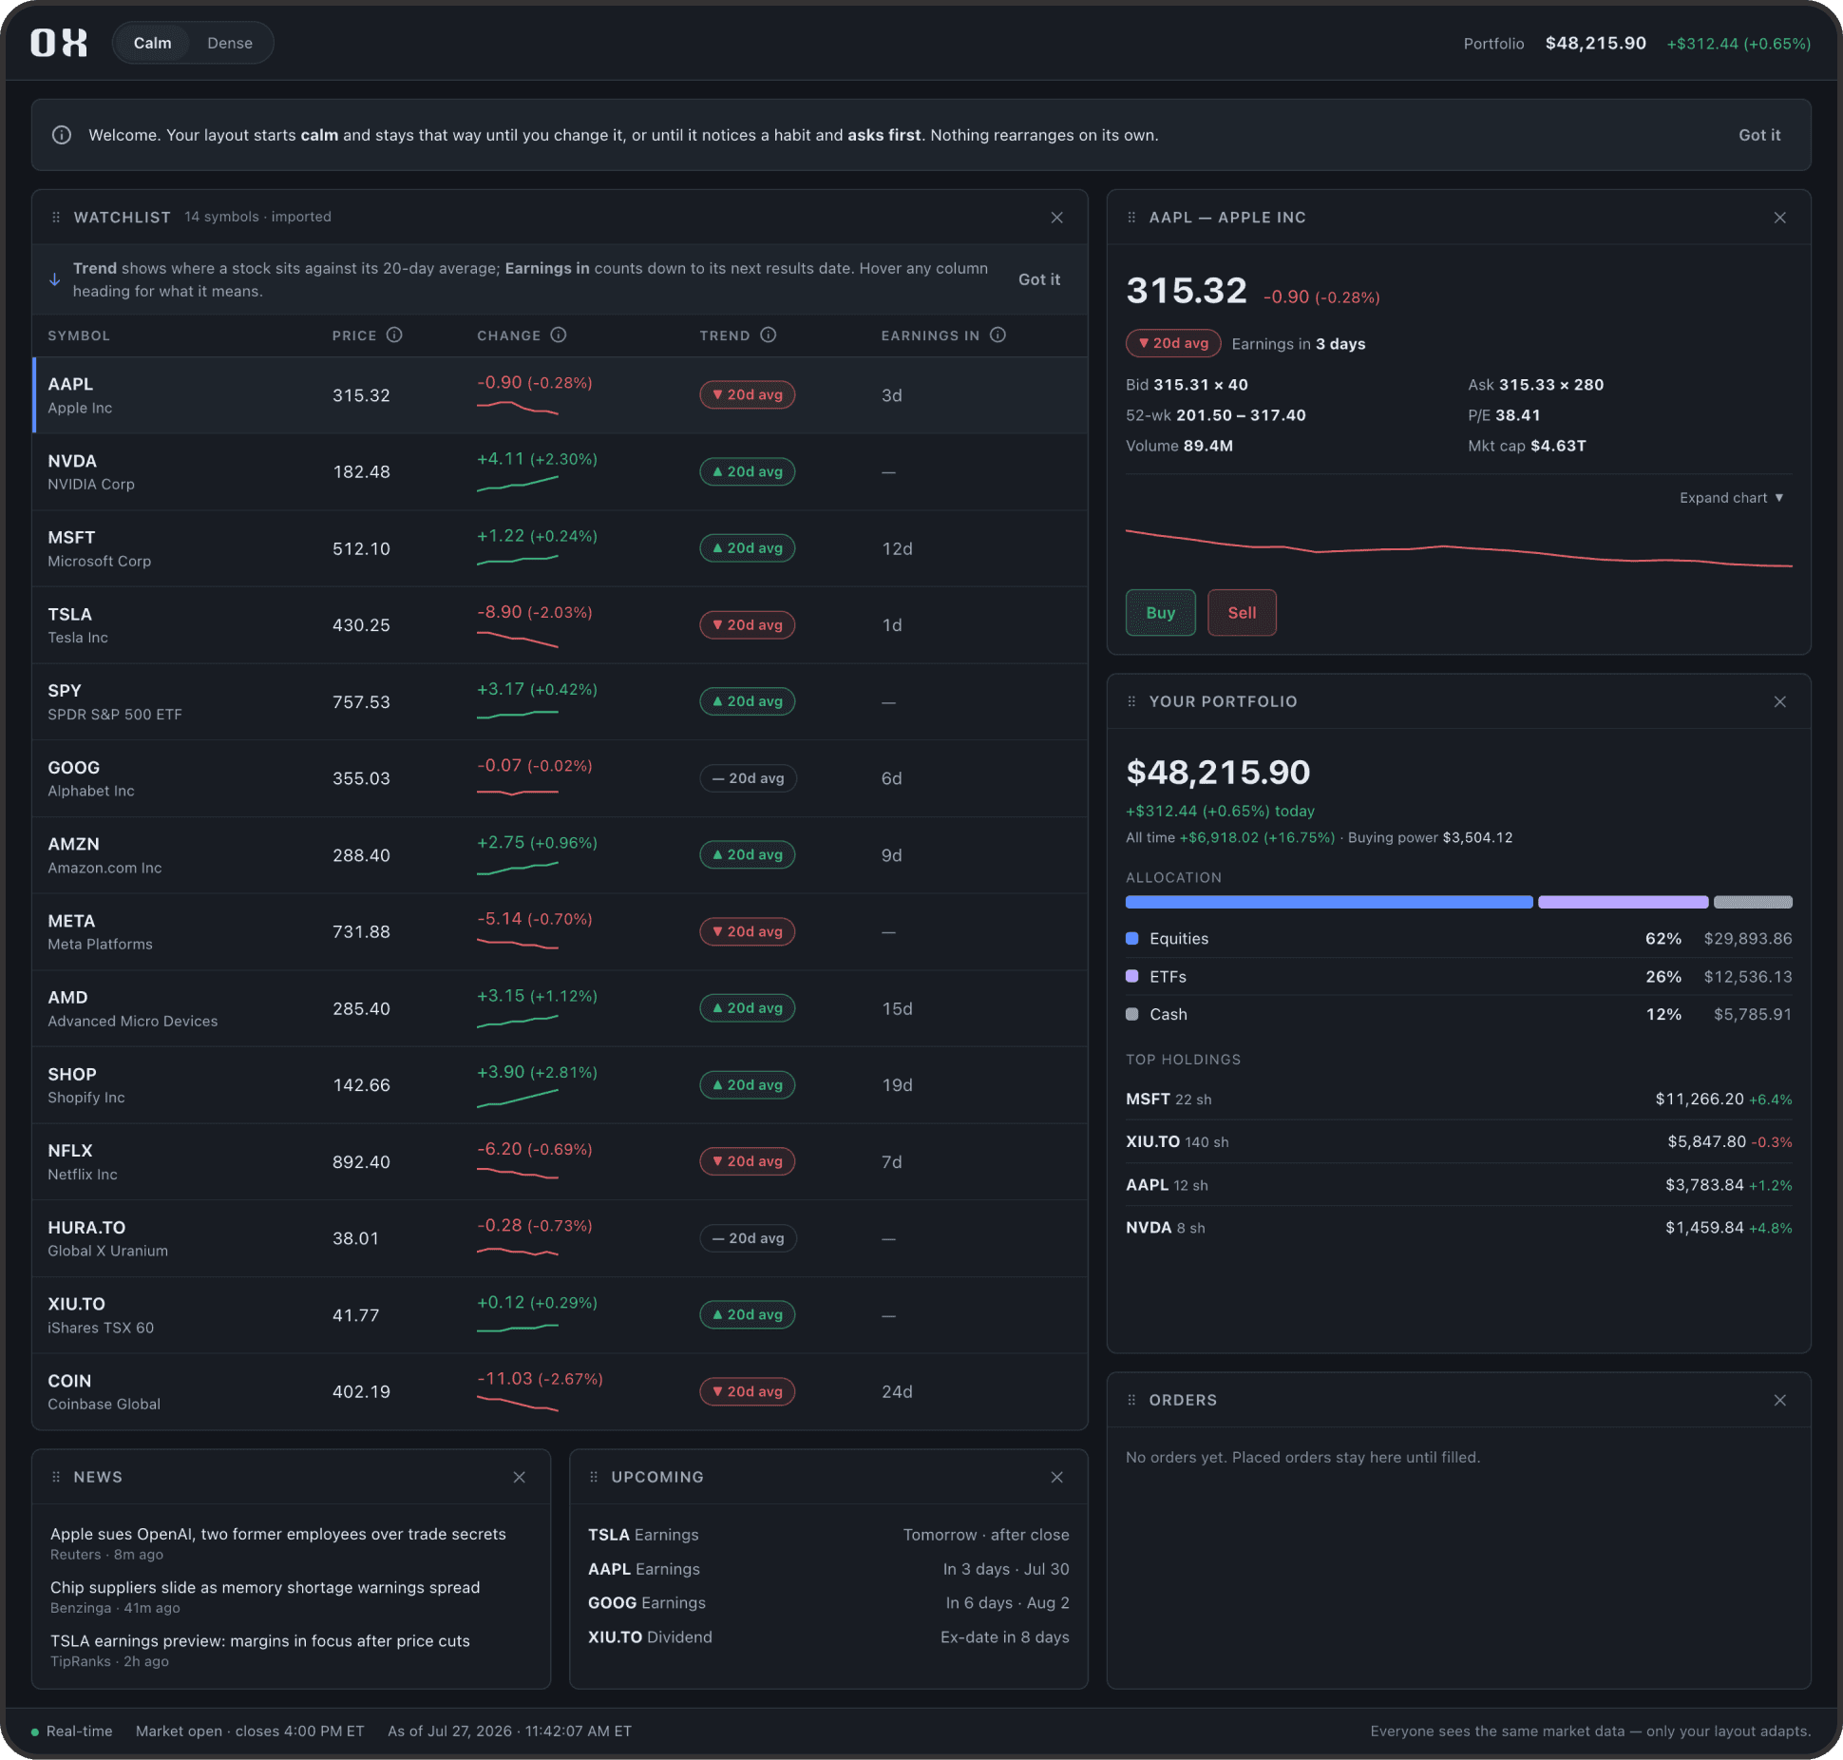Click the Change column info icon
Image resolution: width=1843 pixels, height=1760 pixels.
559,335
